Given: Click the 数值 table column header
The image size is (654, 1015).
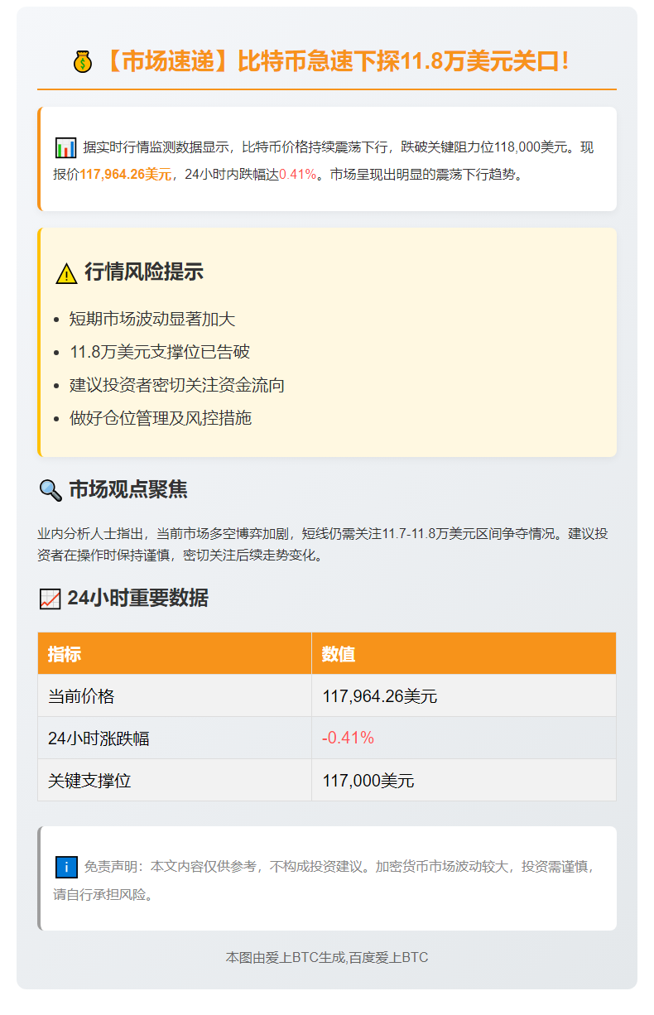Looking at the screenshot, I should click(x=339, y=654).
